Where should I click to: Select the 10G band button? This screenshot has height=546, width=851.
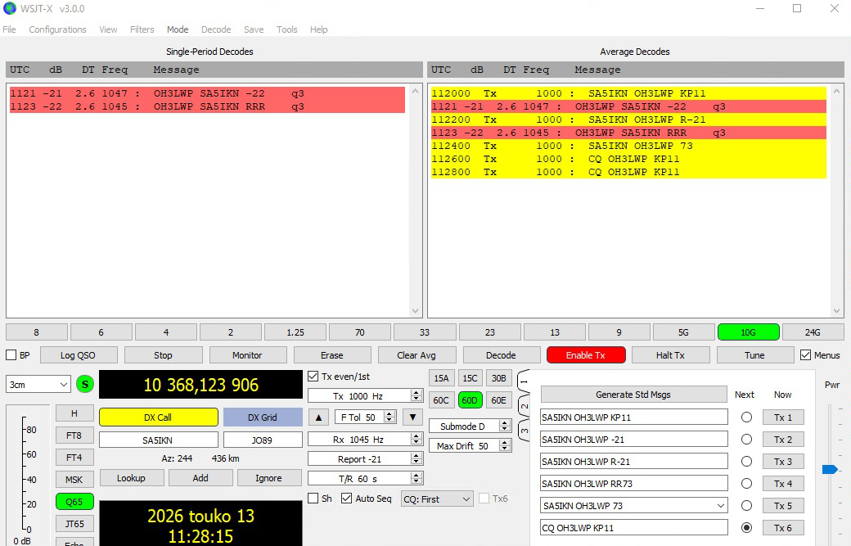tap(749, 332)
